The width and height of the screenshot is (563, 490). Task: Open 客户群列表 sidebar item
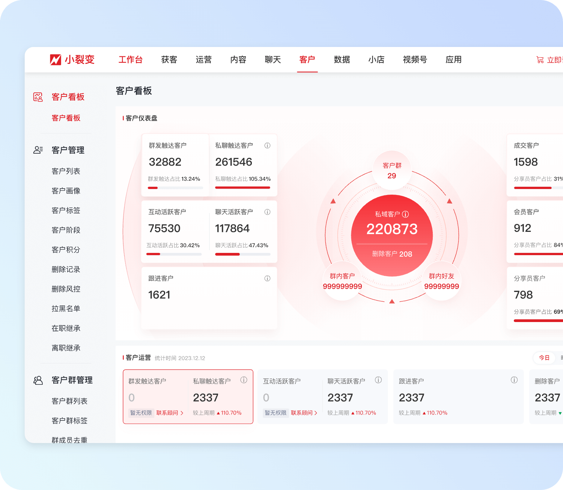point(69,401)
